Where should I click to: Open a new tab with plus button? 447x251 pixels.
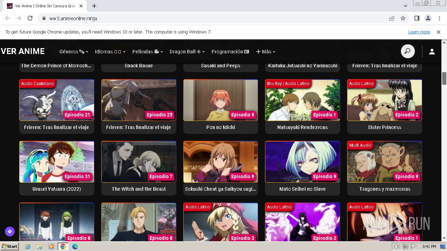(x=94, y=6)
